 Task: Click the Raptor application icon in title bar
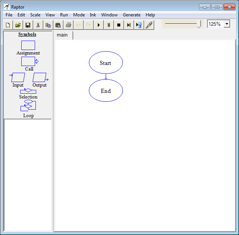[7, 7]
